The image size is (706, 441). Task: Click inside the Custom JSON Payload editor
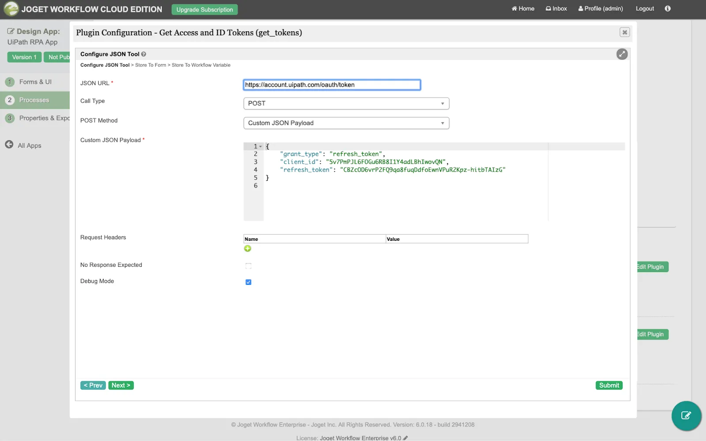pos(434,181)
